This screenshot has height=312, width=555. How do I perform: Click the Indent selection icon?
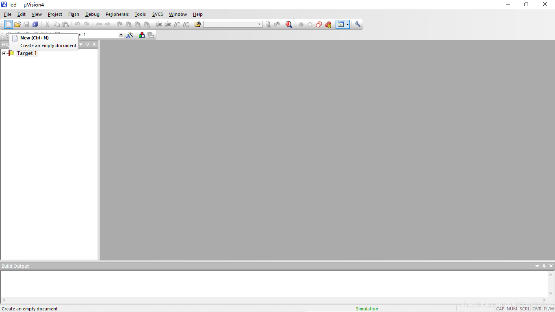(159, 24)
